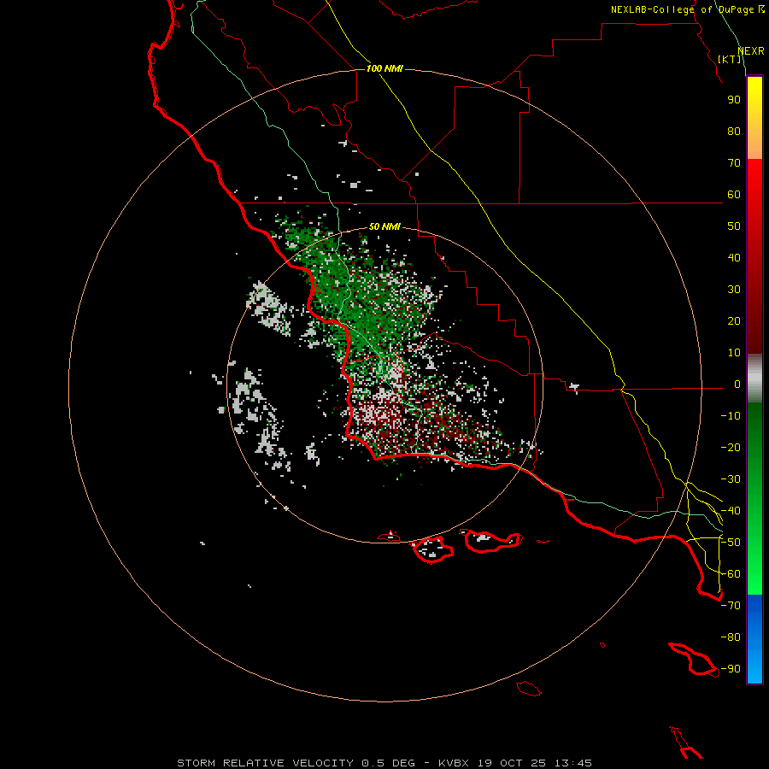Click the 50 NMI range ring label
Image resolution: width=769 pixels, height=769 pixels.
click(x=384, y=226)
